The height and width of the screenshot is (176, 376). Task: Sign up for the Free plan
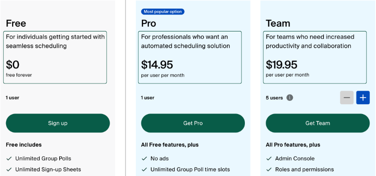point(58,123)
